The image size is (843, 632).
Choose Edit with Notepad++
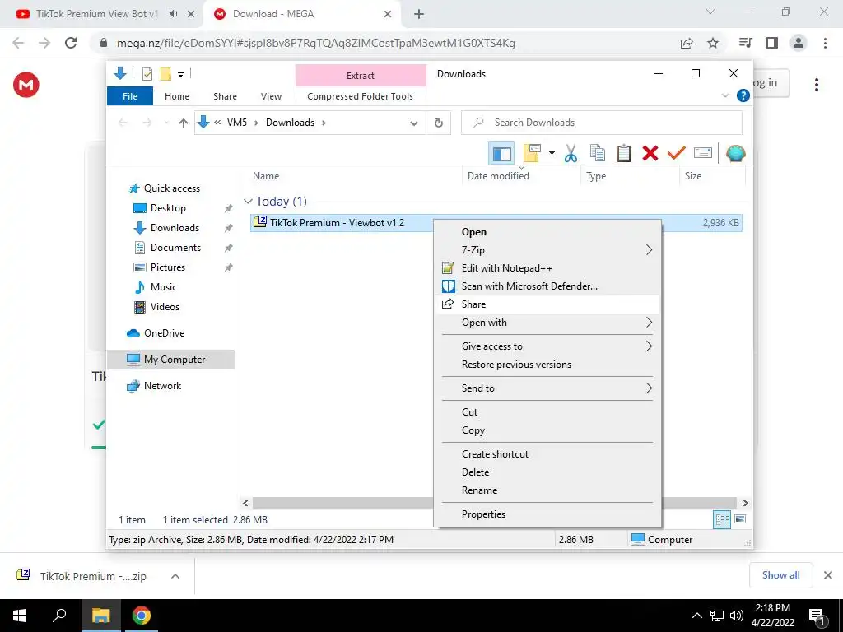pyautogui.click(x=547, y=268)
